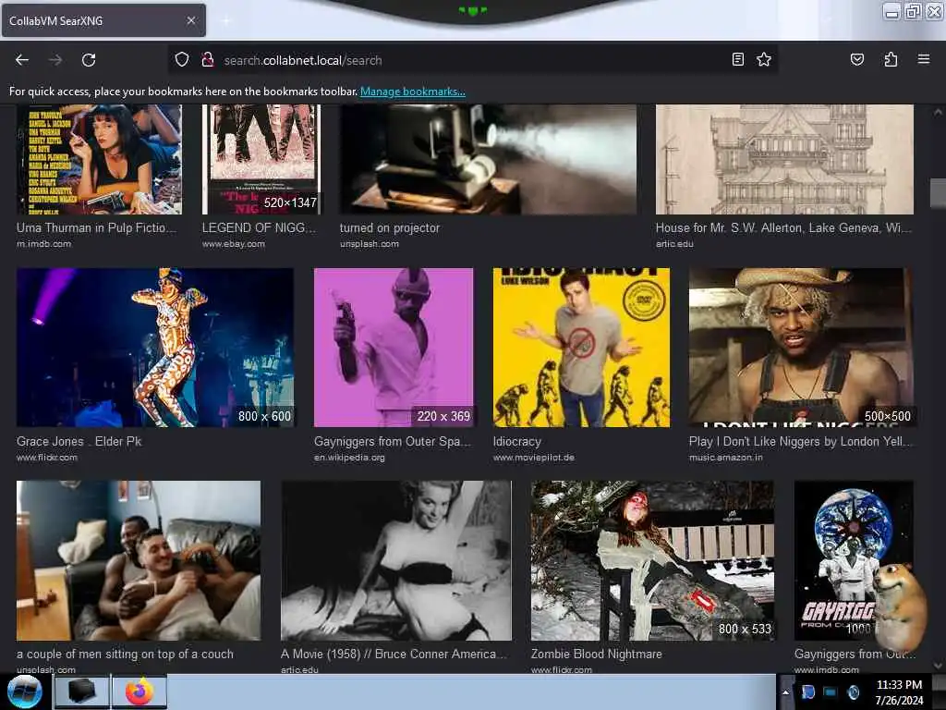Image resolution: width=946 pixels, height=710 pixels.
Task: Open the tracking protection shield
Action: coord(182,60)
